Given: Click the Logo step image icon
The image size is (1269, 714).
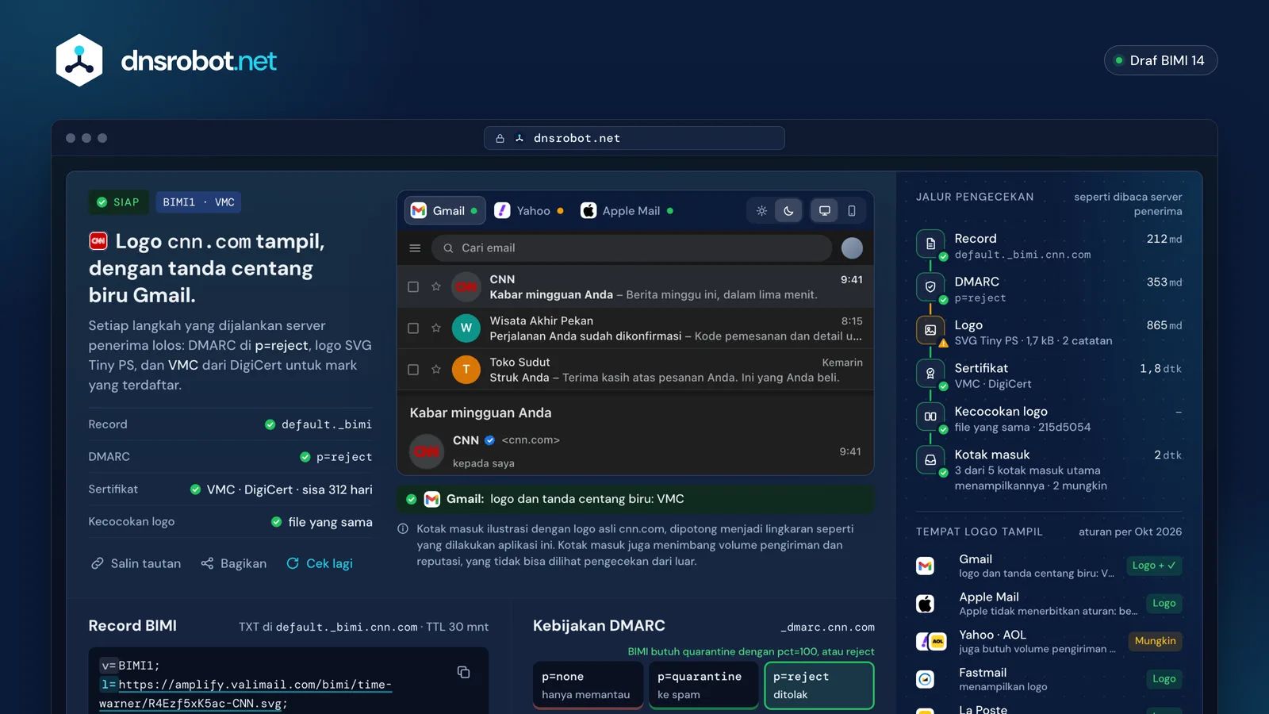Looking at the screenshot, I should pos(930,330).
